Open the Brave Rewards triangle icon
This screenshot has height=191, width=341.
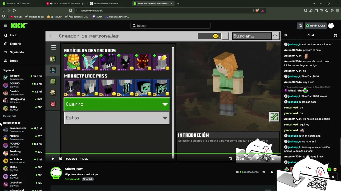[x=263, y=11]
